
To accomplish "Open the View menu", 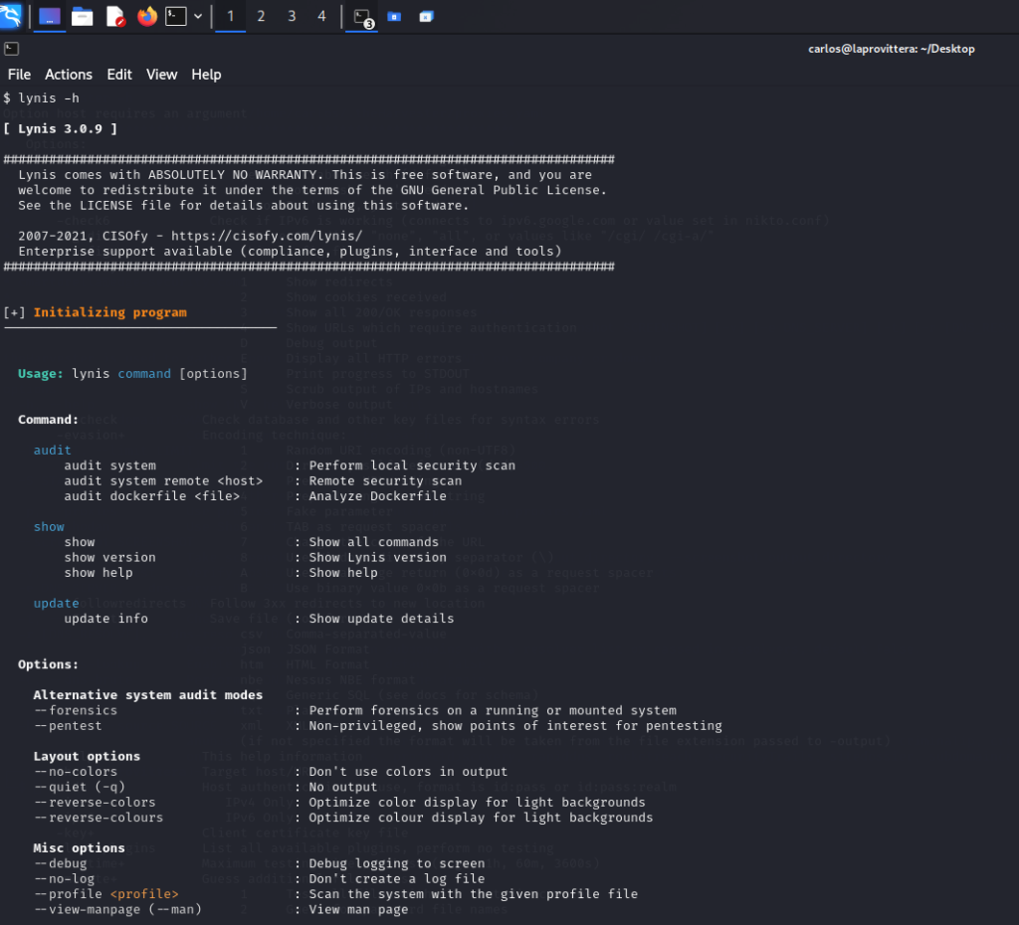I will pyautogui.click(x=161, y=75).
